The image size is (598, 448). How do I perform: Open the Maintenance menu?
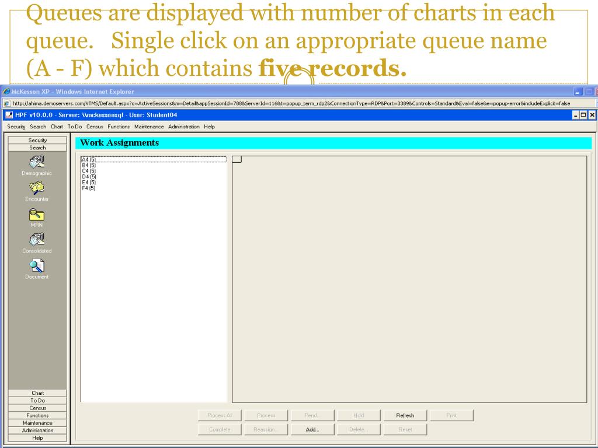149,127
